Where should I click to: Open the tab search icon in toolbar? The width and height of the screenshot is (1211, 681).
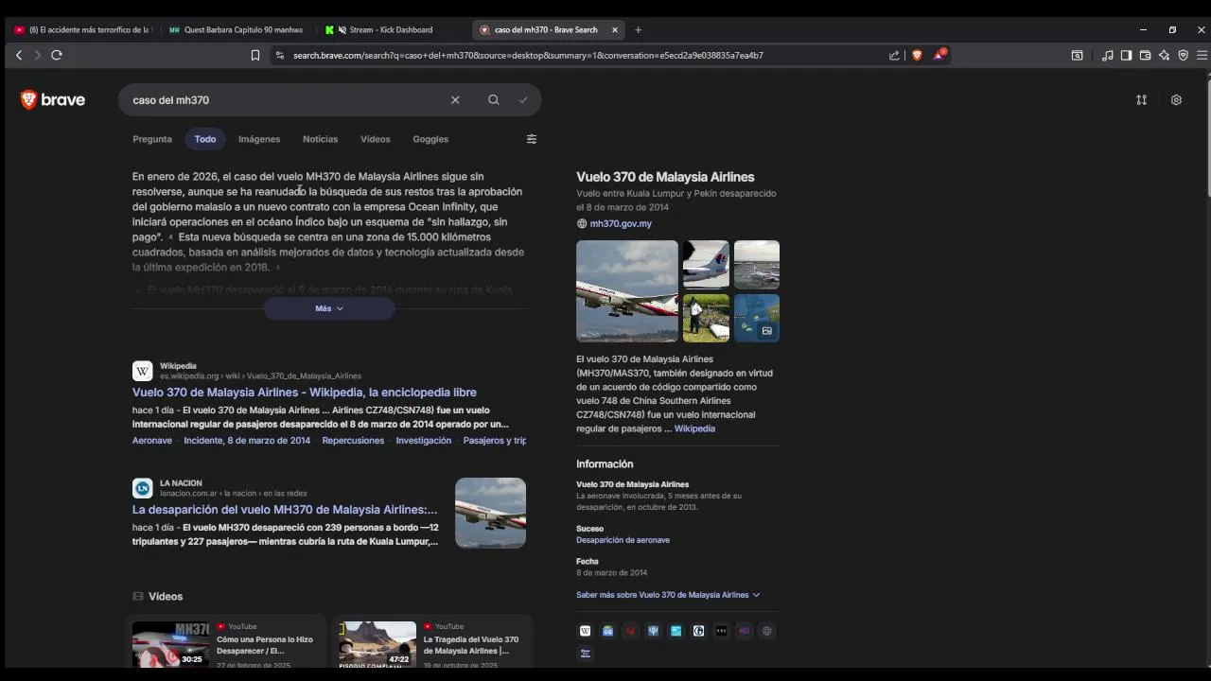pos(1077,55)
